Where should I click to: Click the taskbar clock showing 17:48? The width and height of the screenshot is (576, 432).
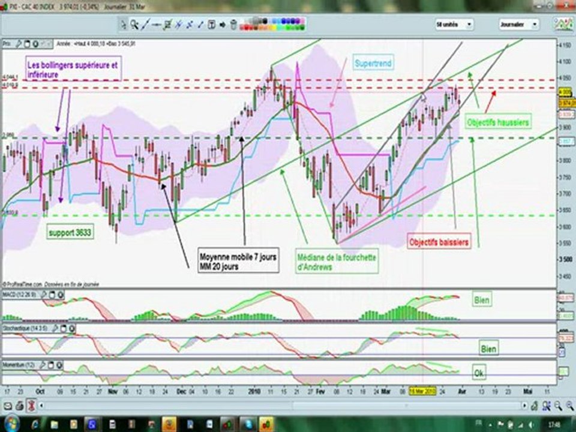click(x=554, y=425)
